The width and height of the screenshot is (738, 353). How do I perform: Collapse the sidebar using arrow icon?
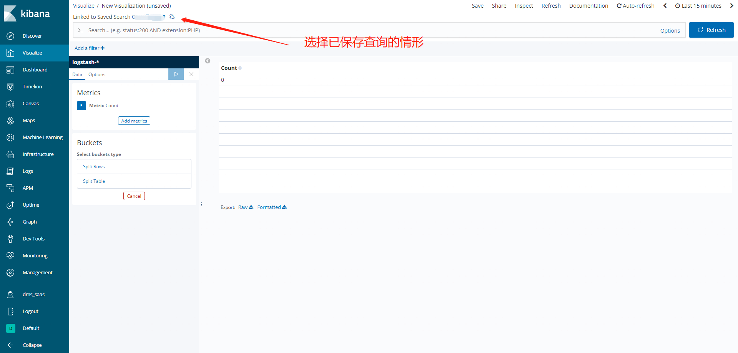[10, 345]
